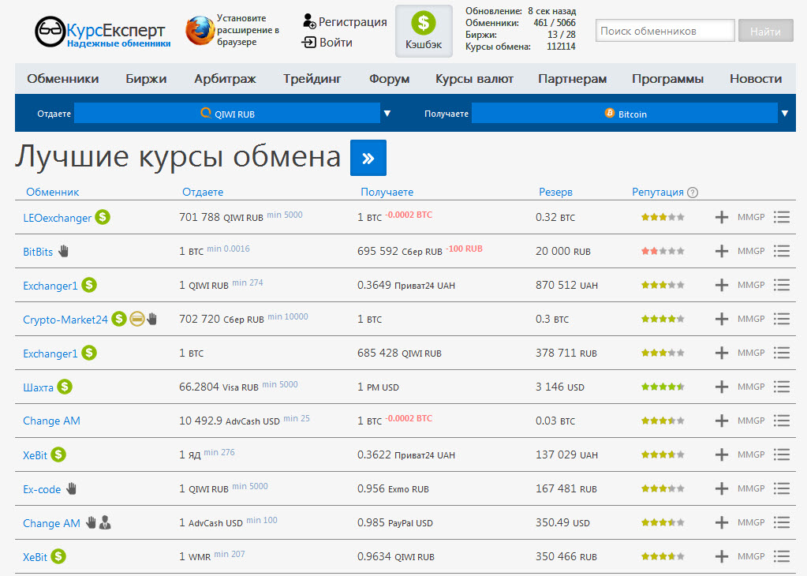Image resolution: width=807 pixels, height=576 pixels.
Task: Click the green cashback icon beside LEOexchanger
Action: click(x=103, y=217)
